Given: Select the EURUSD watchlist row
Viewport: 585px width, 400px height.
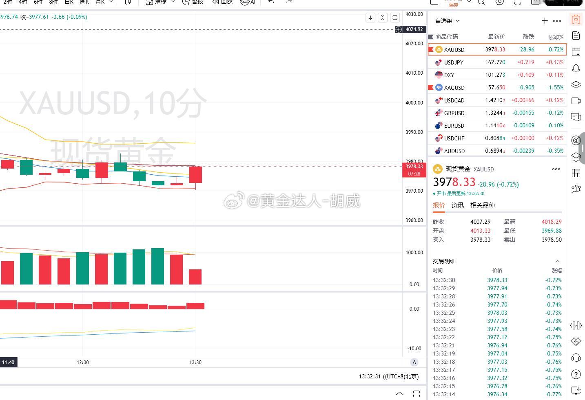Looking at the screenshot, I should [x=497, y=125].
